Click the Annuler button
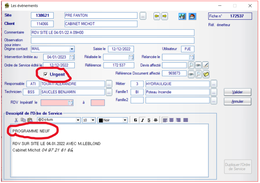Screen dimensions: 260x183 pyautogui.click(x=237, y=101)
